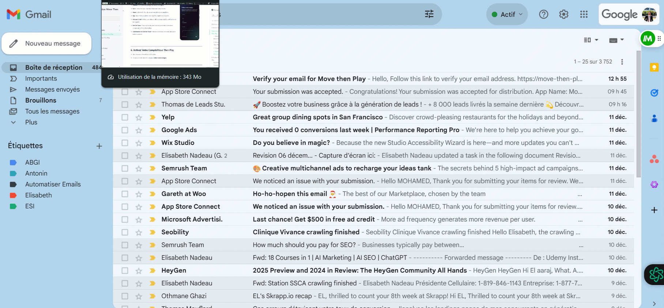Open Messages envoyés folder

52,89
